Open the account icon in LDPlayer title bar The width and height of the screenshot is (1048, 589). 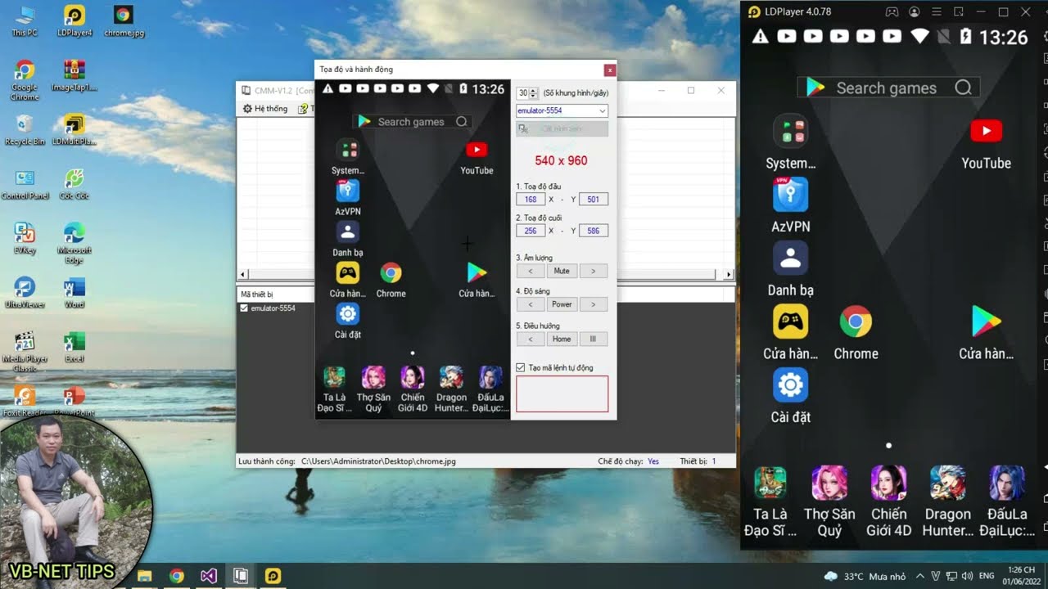[915, 12]
